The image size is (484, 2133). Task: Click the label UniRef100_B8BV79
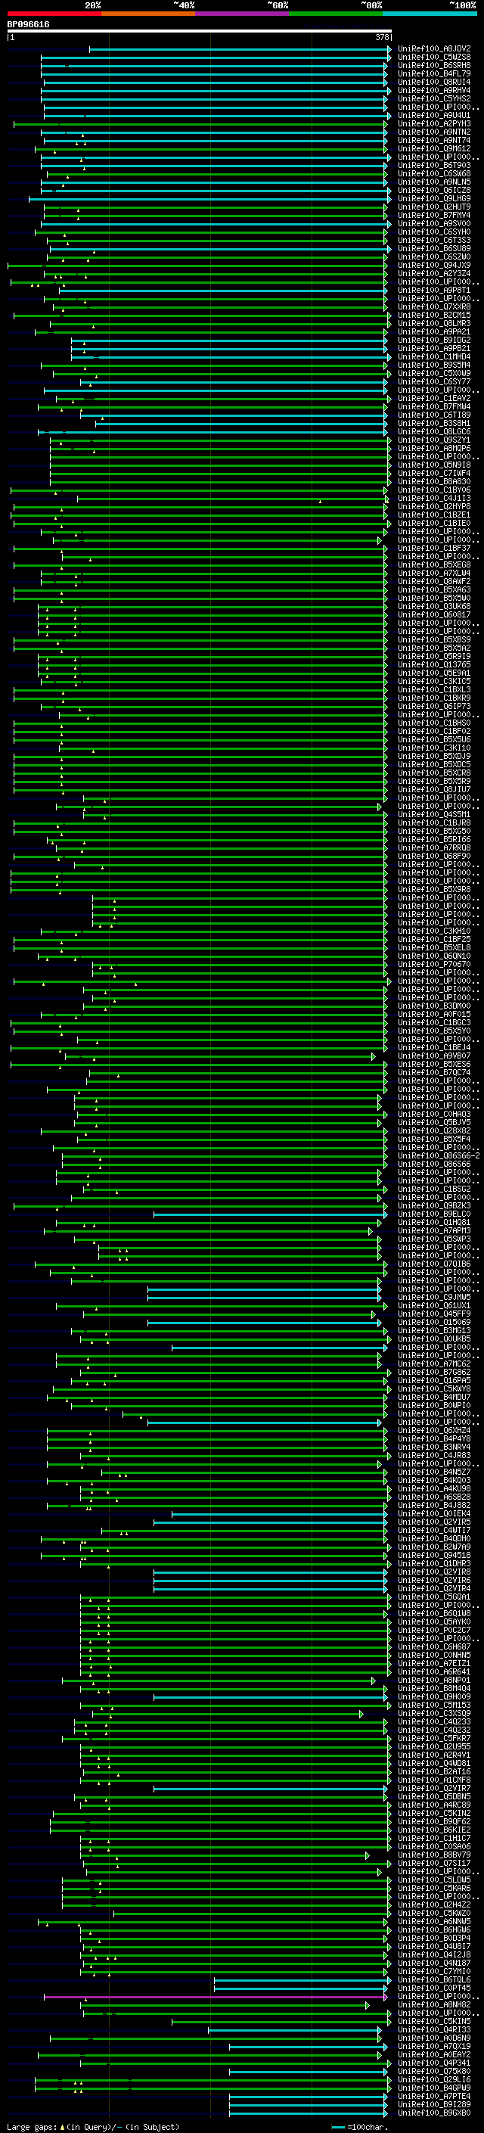click(x=434, y=1855)
